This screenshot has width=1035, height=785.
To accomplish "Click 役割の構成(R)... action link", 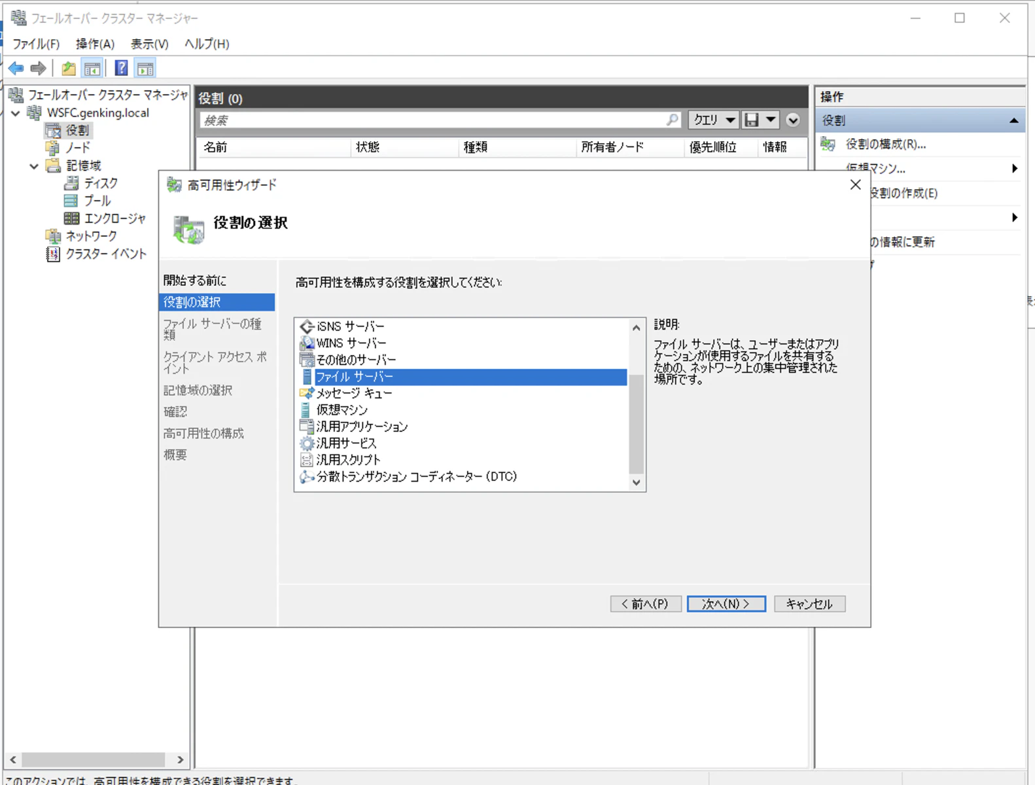I will pos(885,144).
